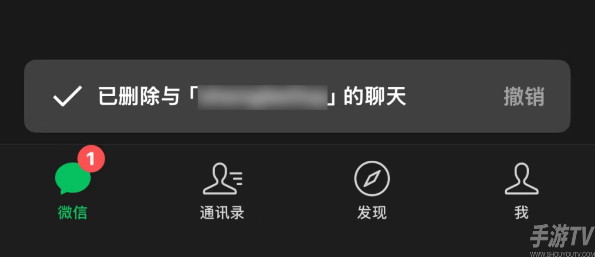This screenshot has width=595, height=257.
Task: Open the Me profile silhouette icon
Action: [x=521, y=179]
